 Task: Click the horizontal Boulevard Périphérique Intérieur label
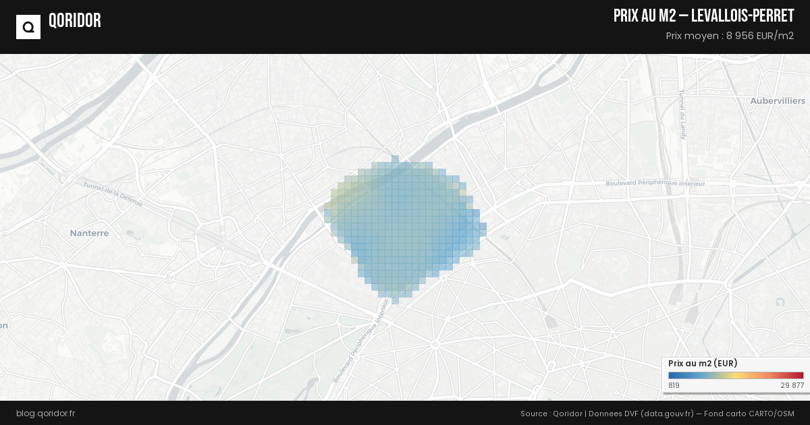click(x=655, y=183)
